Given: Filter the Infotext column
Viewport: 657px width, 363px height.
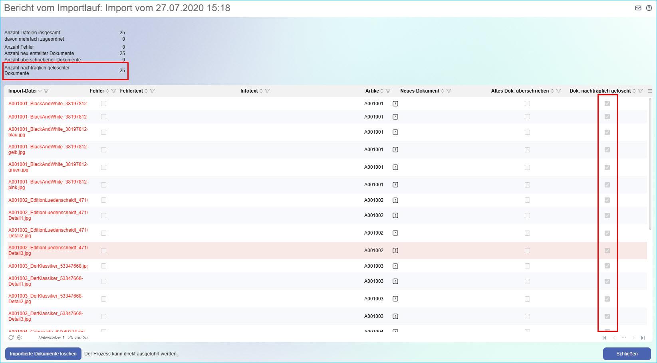Looking at the screenshot, I should tap(268, 91).
